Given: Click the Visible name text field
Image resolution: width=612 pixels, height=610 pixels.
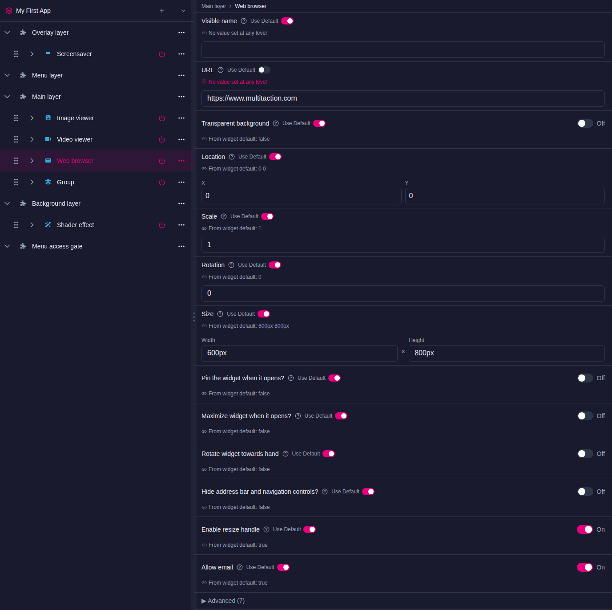Looking at the screenshot, I should 403,49.
